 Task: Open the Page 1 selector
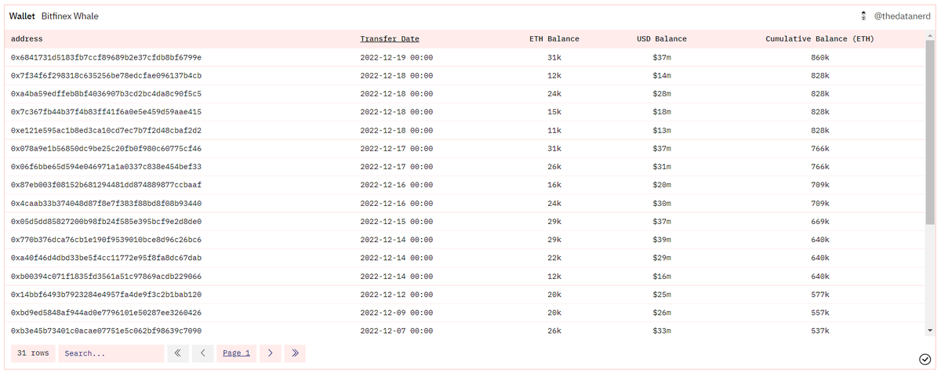point(236,353)
